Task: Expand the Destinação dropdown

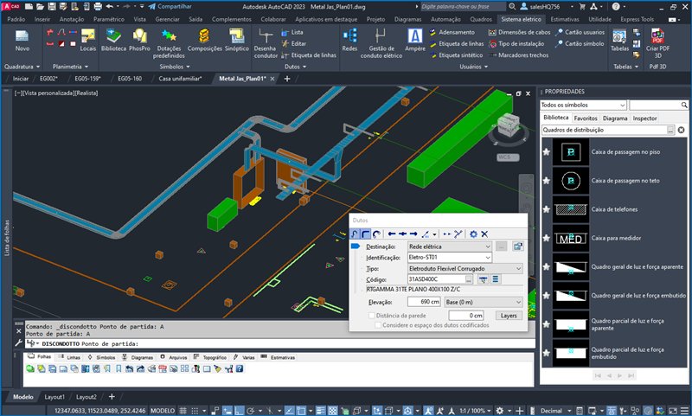Action: pos(488,246)
